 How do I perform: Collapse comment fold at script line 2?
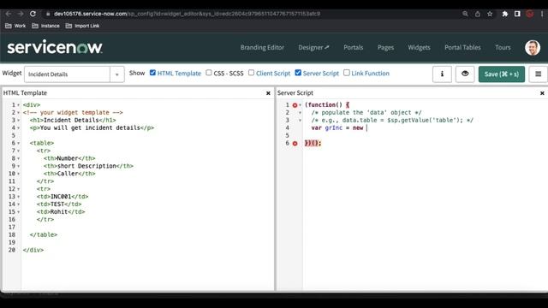pos(301,112)
